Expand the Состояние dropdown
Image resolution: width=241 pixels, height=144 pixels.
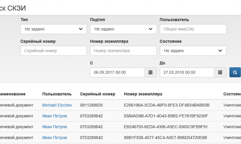193,51
